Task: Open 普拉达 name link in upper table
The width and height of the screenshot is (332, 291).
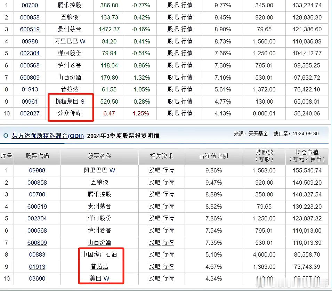Action: pos(70,89)
